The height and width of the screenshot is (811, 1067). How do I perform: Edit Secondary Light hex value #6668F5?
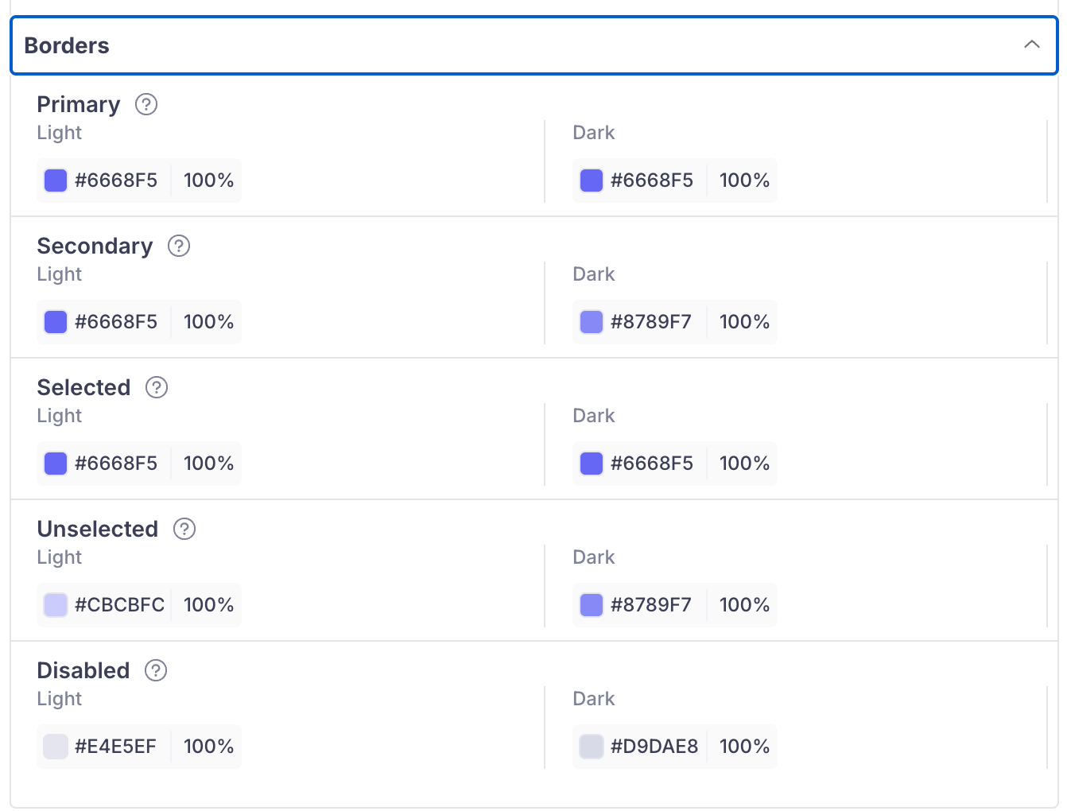pyautogui.click(x=116, y=322)
